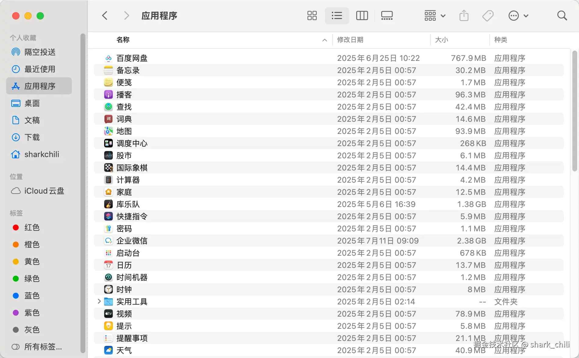Image resolution: width=579 pixels, height=358 pixels.
Task: Select the 家庭 app icon
Action: point(108,192)
